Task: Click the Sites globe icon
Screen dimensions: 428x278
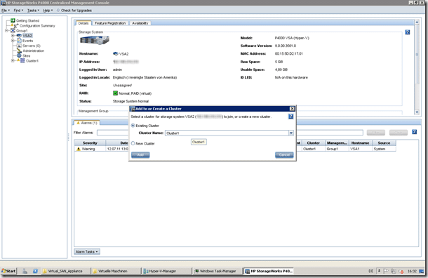Action: point(19,55)
